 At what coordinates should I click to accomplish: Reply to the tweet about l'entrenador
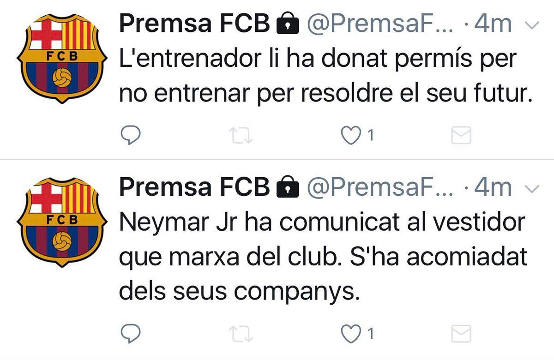coord(131,135)
